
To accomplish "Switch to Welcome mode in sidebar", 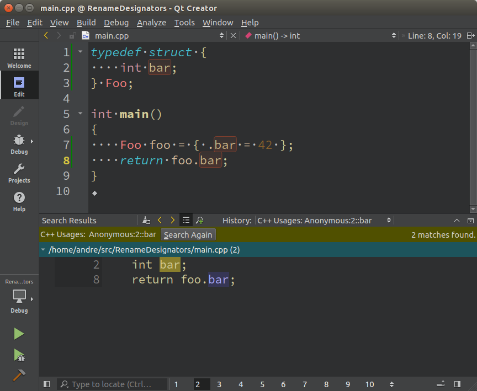I will point(19,57).
